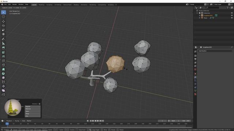234x131 pixels.
Task: Switch to the Shading workspace tab
Action: 76,5
